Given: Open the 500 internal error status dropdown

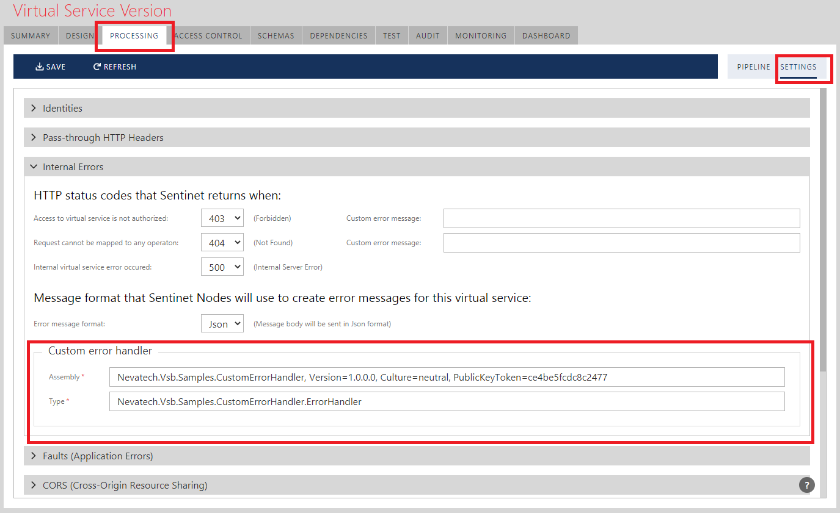Looking at the screenshot, I should point(222,267).
